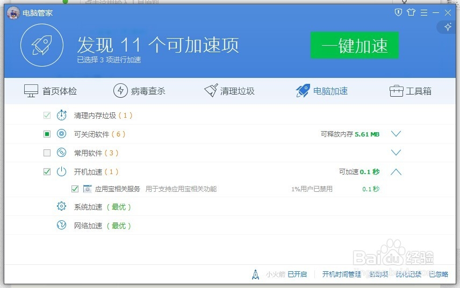Click the 已选择 3 项进行加速 subtitle
This screenshot has height=288, width=460.
109,60
